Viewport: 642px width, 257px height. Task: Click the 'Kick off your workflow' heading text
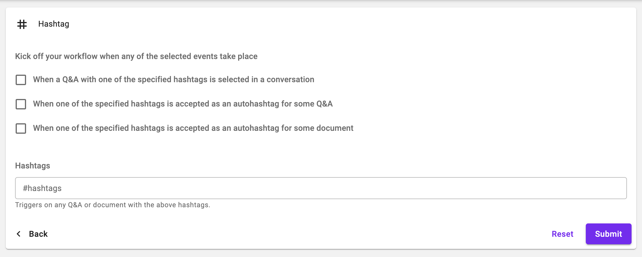(x=136, y=56)
